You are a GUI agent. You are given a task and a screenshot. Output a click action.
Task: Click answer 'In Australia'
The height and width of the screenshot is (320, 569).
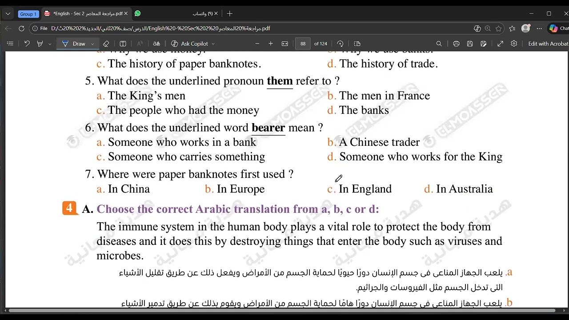pyautogui.click(x=464, y=189)
